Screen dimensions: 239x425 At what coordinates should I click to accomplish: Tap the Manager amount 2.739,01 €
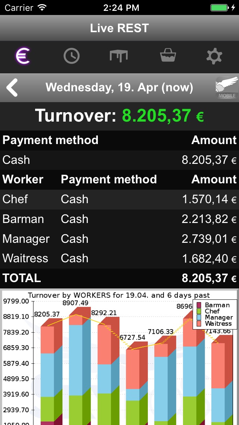tap(209, 239)
